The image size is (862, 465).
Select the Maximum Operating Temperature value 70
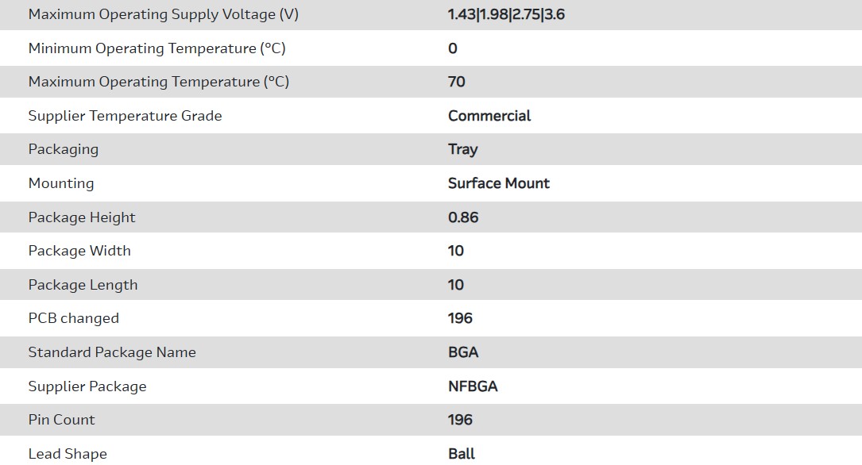(x=457, y=82)
